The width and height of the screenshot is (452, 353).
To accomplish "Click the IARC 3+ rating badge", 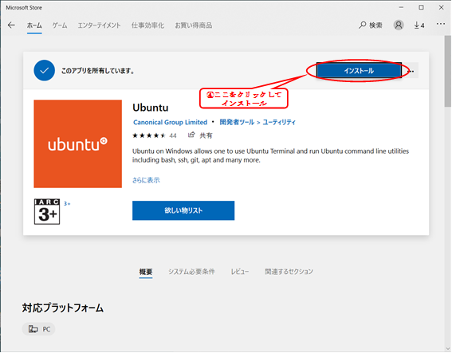I will (47, 211).
